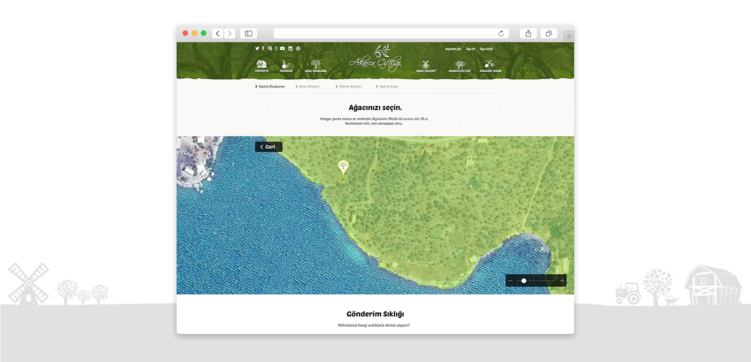This screenshot has height=362, width=751.
Task: Open Nasıl Çalışır windmill icon
Action: coord(426,66)
